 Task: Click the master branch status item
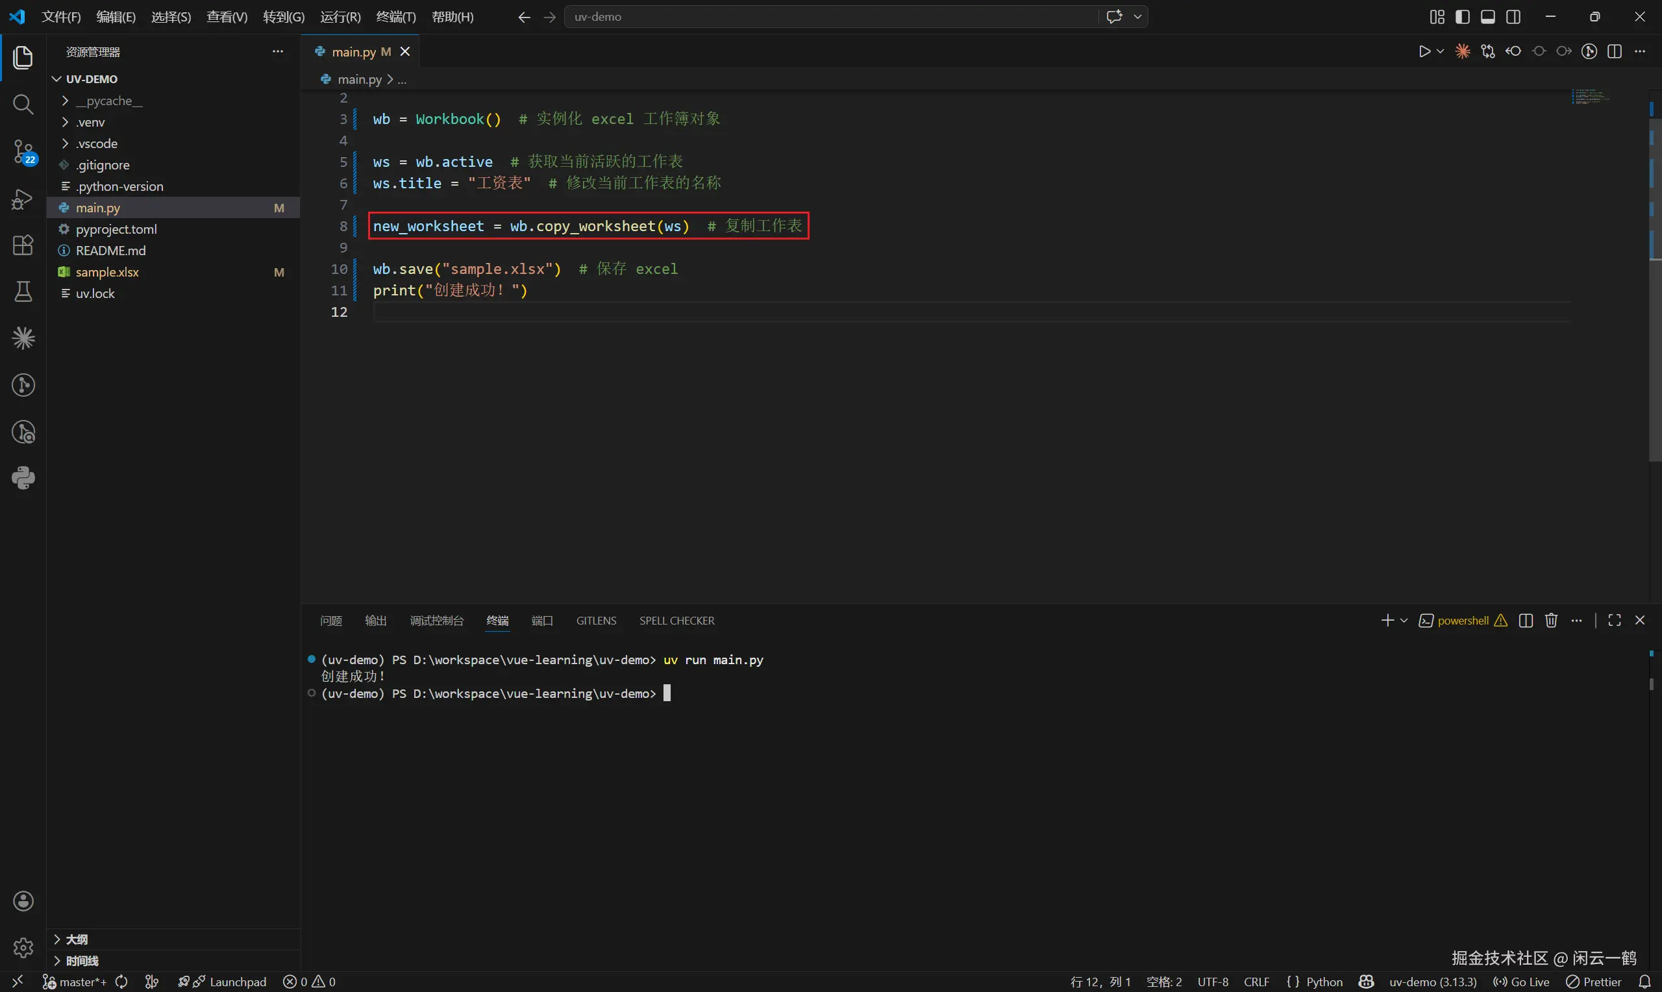[x=75, y=982]
